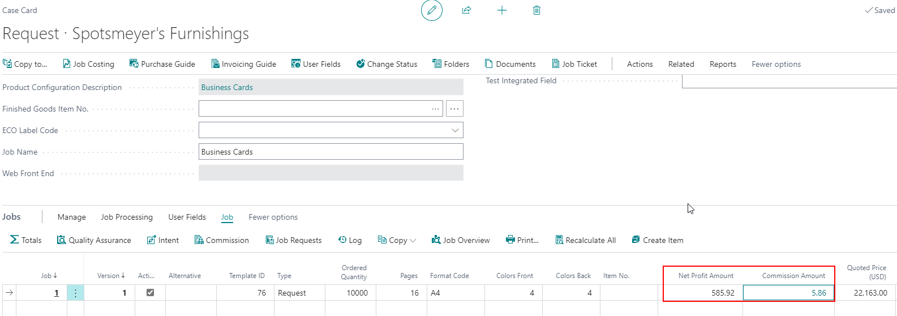
Task: Click the row selector arrow
Action: 9,293
